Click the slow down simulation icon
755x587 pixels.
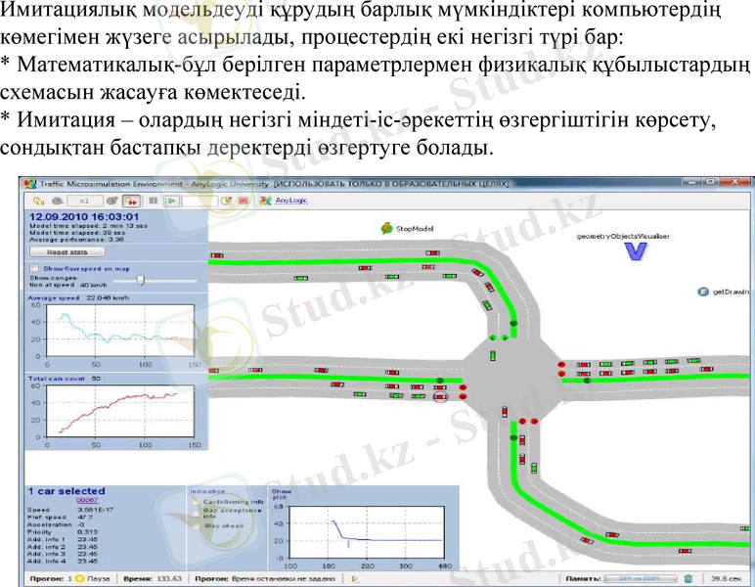coord(58,201)
